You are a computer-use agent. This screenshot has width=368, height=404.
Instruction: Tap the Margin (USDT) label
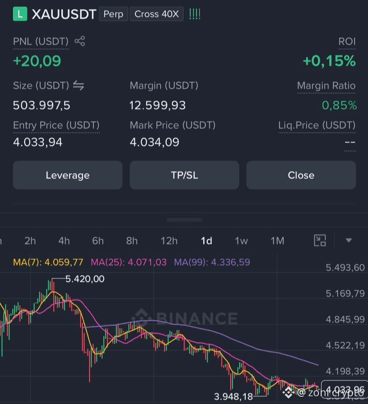(164, 85)
